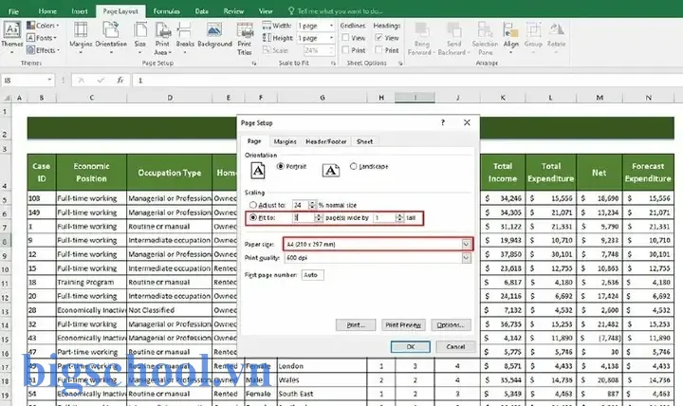Switch to the Insert ribbon tab
This screenshot has width=683, height=406.
80,11
